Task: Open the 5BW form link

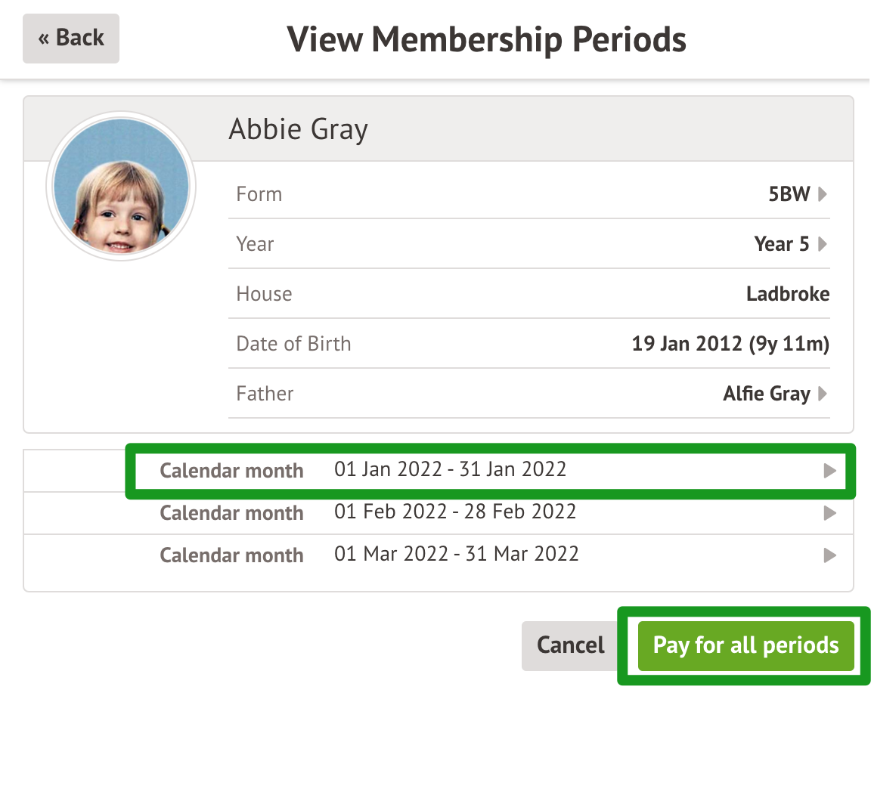Action: 789,194
